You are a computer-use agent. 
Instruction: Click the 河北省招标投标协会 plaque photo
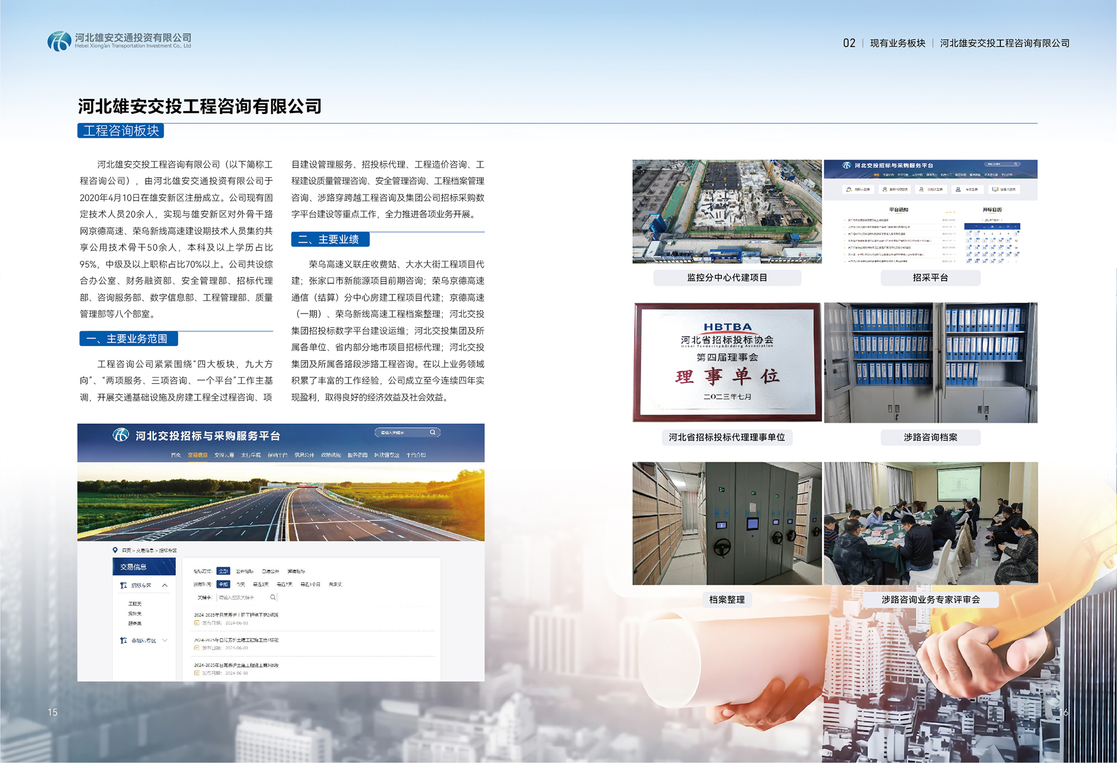click(x=727, y=362)
